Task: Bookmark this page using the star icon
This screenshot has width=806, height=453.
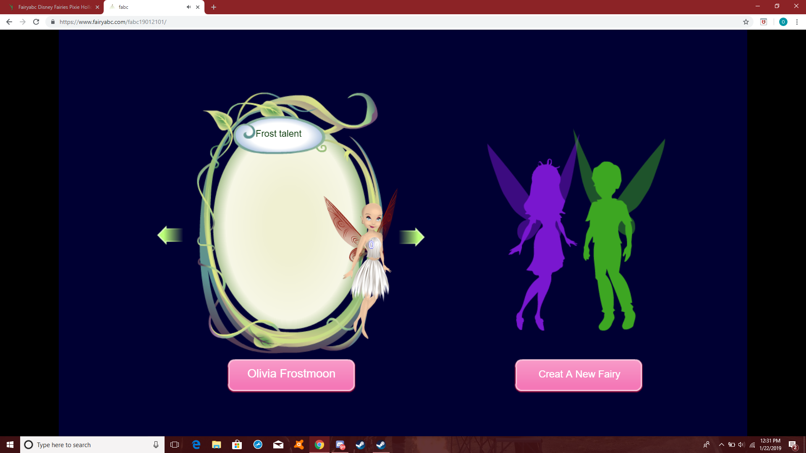Action: tap(746, 22)
